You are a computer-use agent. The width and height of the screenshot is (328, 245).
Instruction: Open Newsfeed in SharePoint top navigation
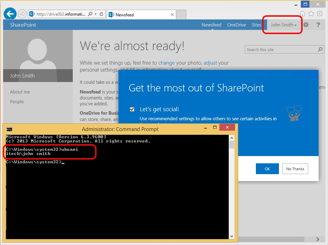point(211,25)
